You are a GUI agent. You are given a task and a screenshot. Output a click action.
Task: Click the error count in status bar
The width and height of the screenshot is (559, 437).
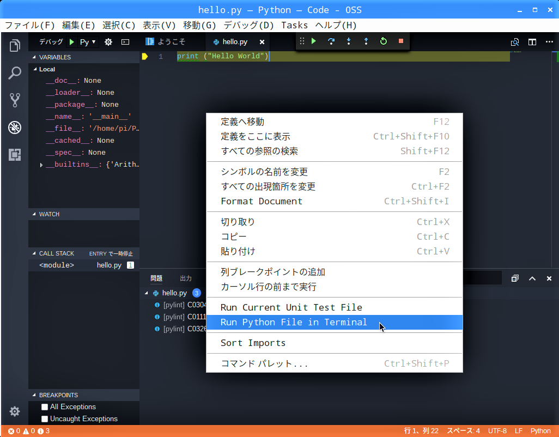coord(14,431)
